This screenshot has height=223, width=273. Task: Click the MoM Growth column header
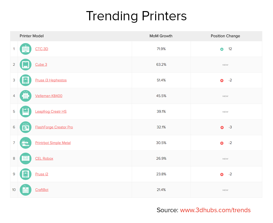tap(161, 36)
